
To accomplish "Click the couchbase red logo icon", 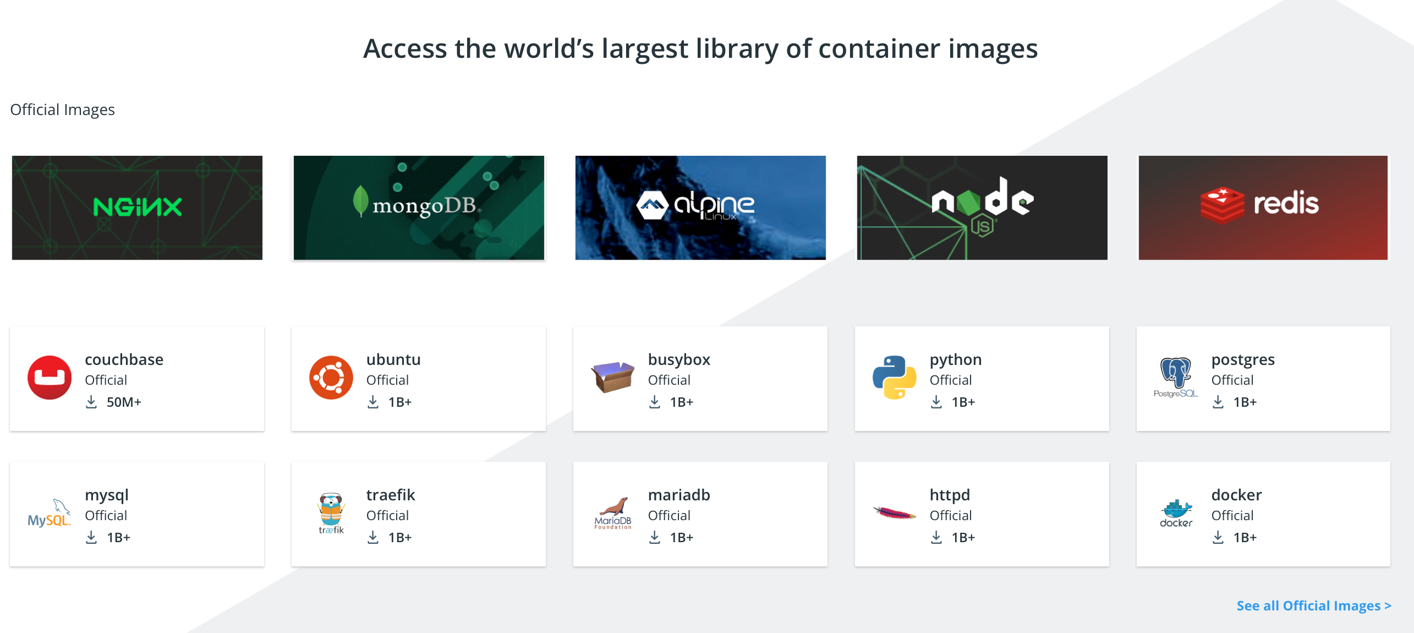I will pos(50,378).
